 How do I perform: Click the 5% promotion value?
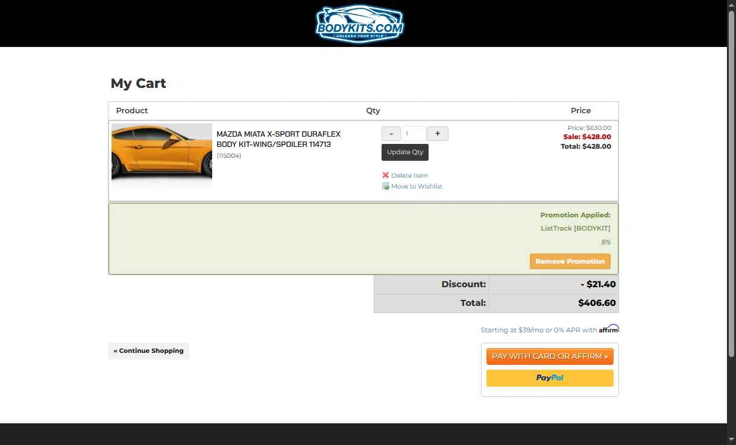click(606, 242)
